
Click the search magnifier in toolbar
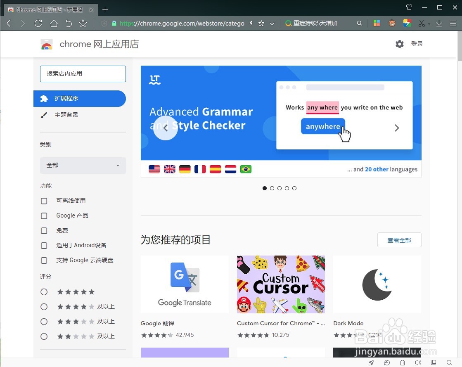tap(359, 23)
